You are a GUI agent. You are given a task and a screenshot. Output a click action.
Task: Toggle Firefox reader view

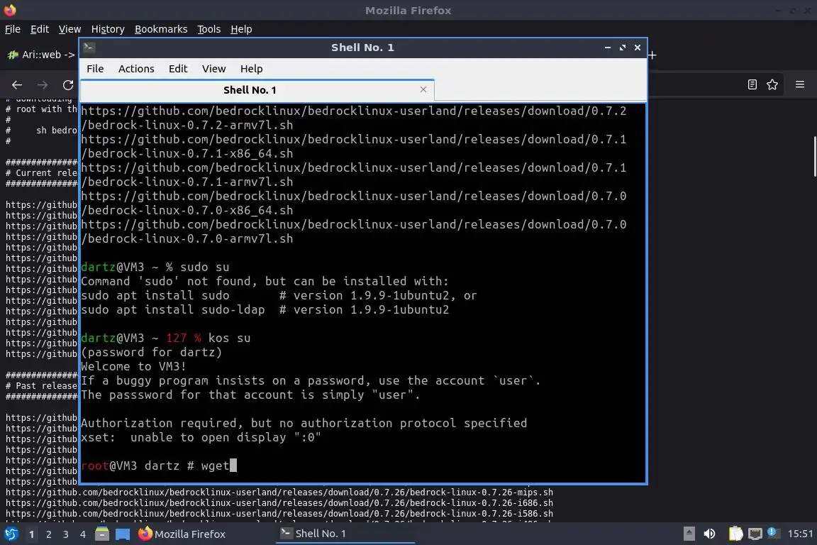752,84
